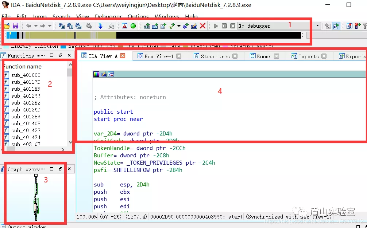Viewport: 367px width, 228px height.
Task: Open the forward-history dropdown arrow
Action: pos(50,26)
